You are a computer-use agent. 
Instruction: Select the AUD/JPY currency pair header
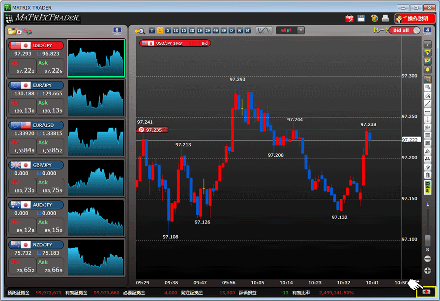pyautogui.click(x=36, y=205)
